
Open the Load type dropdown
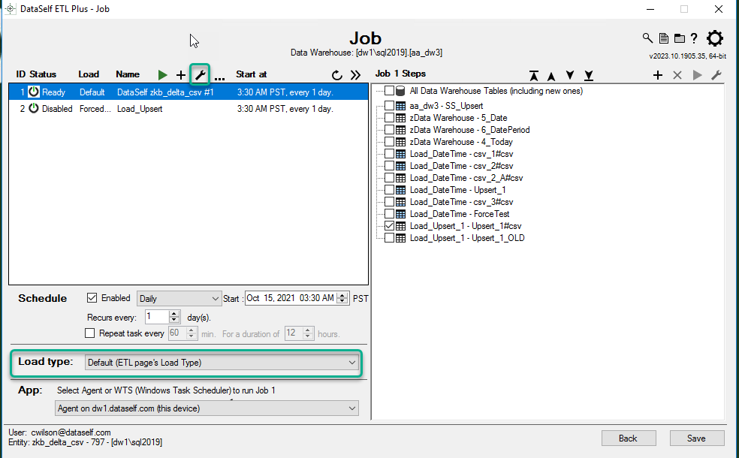coord(222,363)
